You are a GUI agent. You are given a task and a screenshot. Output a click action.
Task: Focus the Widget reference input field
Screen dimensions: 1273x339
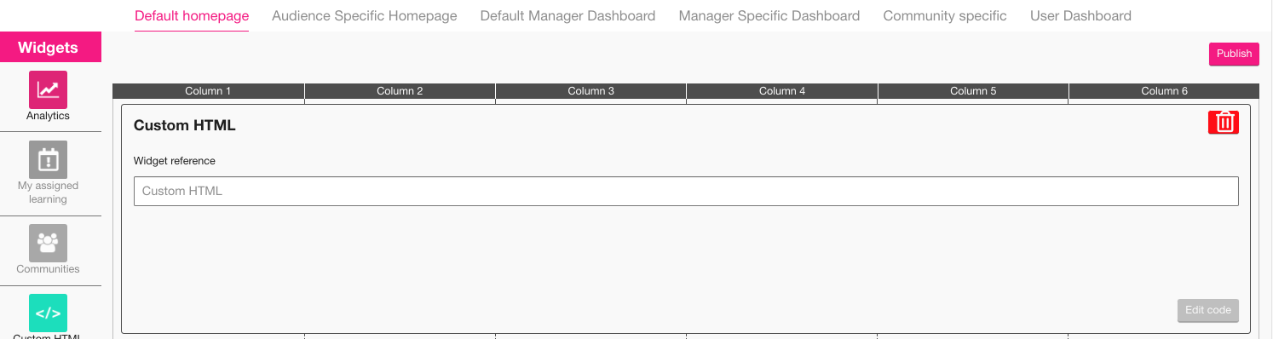point(686,191)
